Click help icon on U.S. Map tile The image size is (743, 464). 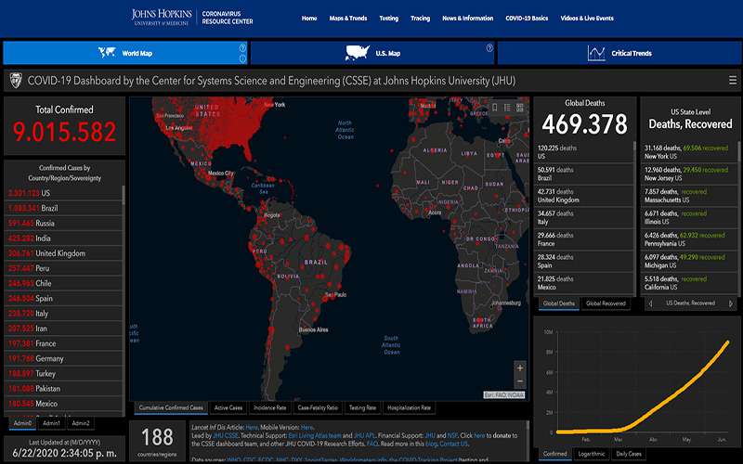pos(489,47)
